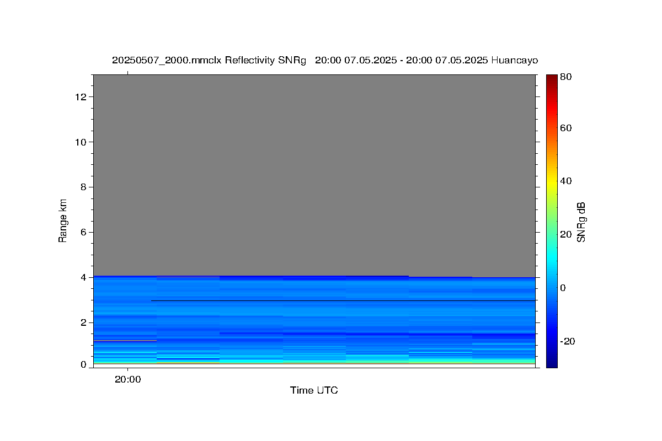Screen dimensions: 662x441
Task: Click the "Huancayo" station name in title
Action: point(515,60)
